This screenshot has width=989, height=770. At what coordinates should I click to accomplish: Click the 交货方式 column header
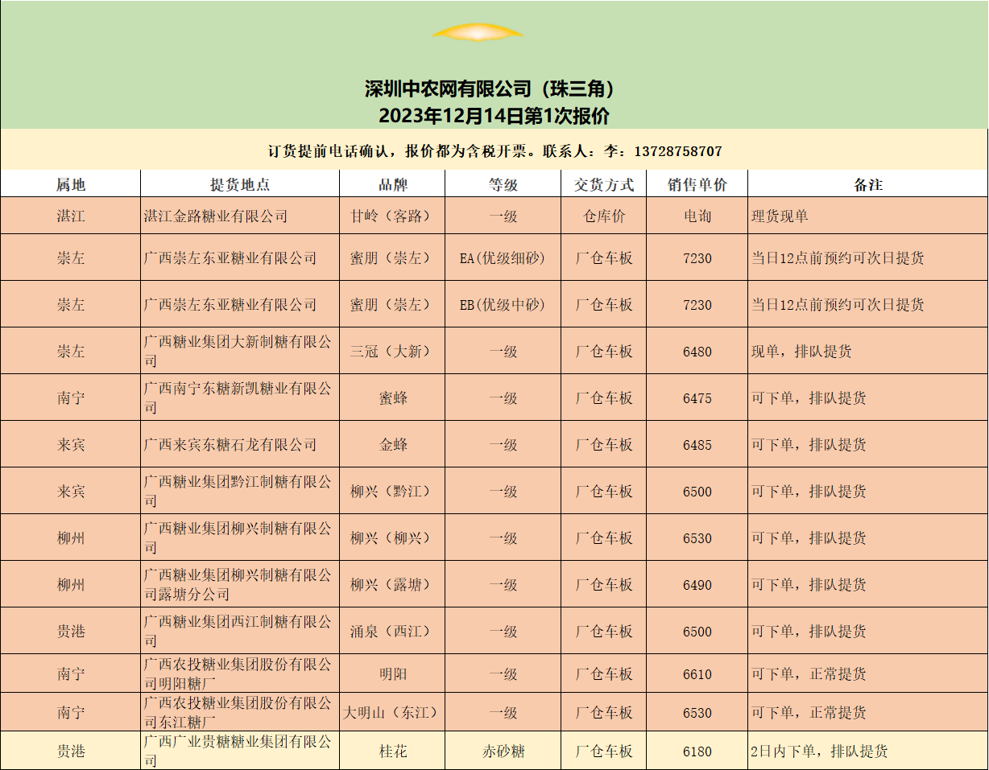coord(604,184)
